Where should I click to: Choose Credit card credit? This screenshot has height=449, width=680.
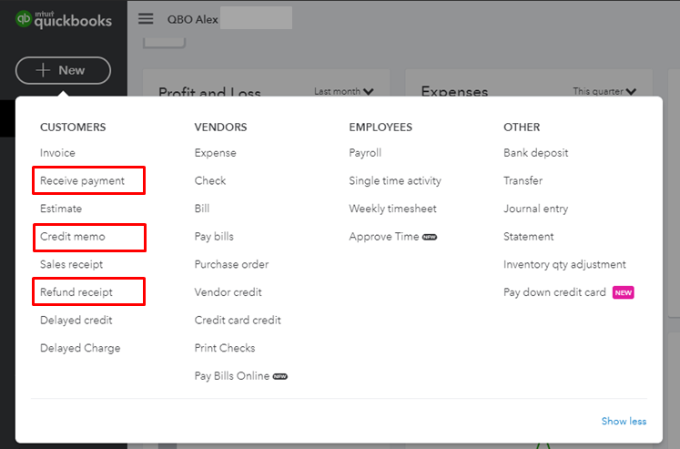coord(238,321)
